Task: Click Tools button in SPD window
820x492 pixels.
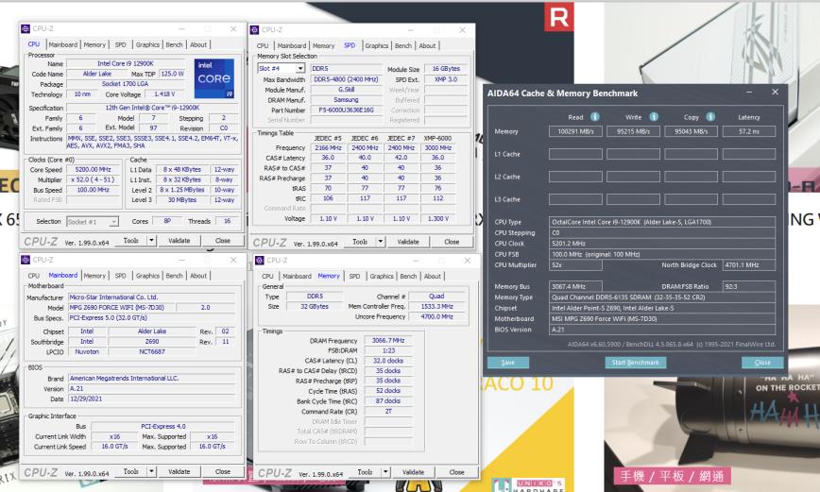Action: click(x=360, y=242)
